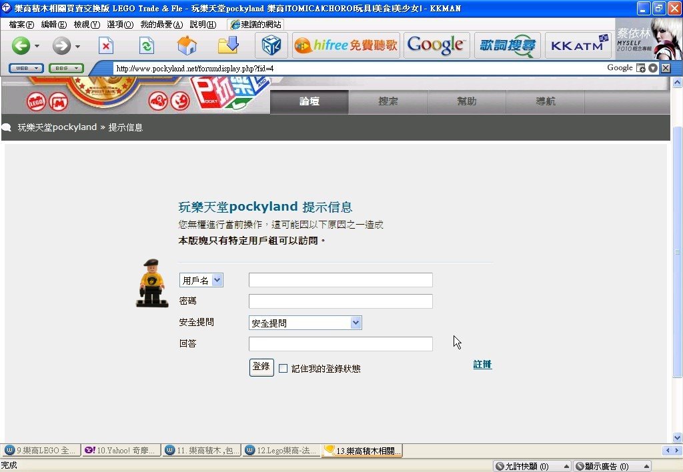Switch to tab 13.樂高積木相關
The height and width of the screenshot is (472, 683).
[362, 451]
